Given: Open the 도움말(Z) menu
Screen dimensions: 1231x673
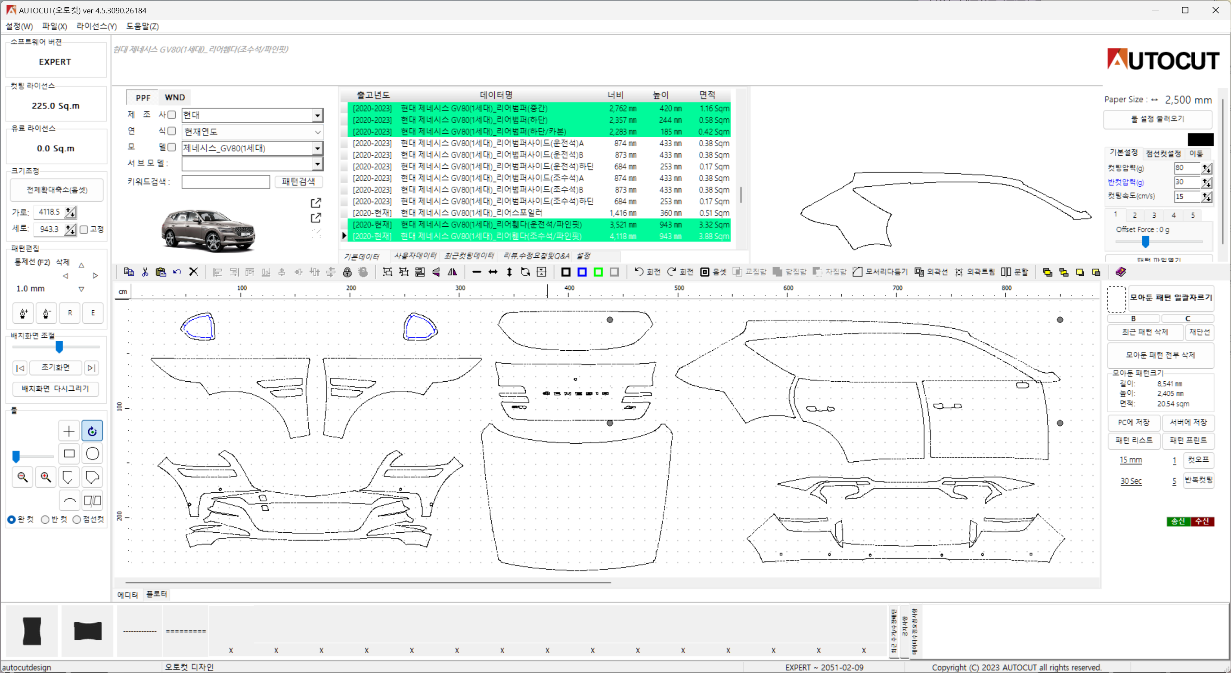Looking at the screenshot, I should [143, 26].
